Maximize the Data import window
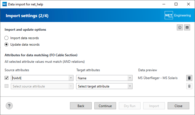195x115 pixels. pyautogui.click(x=176, y=4)
